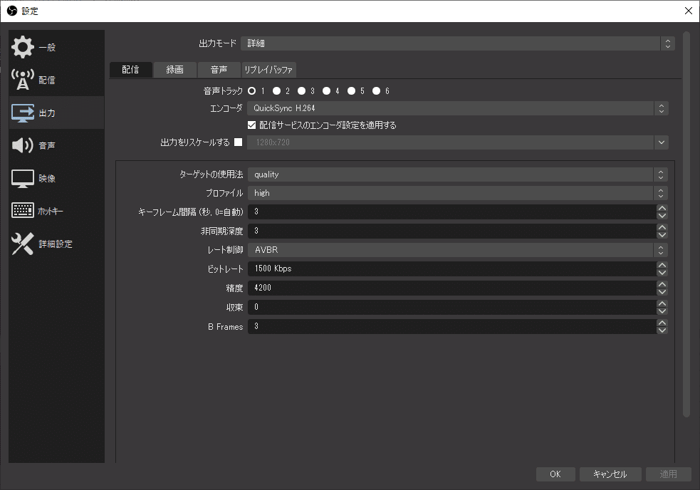The height and width of the screenshot is (490, 700).
Task: Switch to the 録画 (Recording) tab
Action: [174, 70]
